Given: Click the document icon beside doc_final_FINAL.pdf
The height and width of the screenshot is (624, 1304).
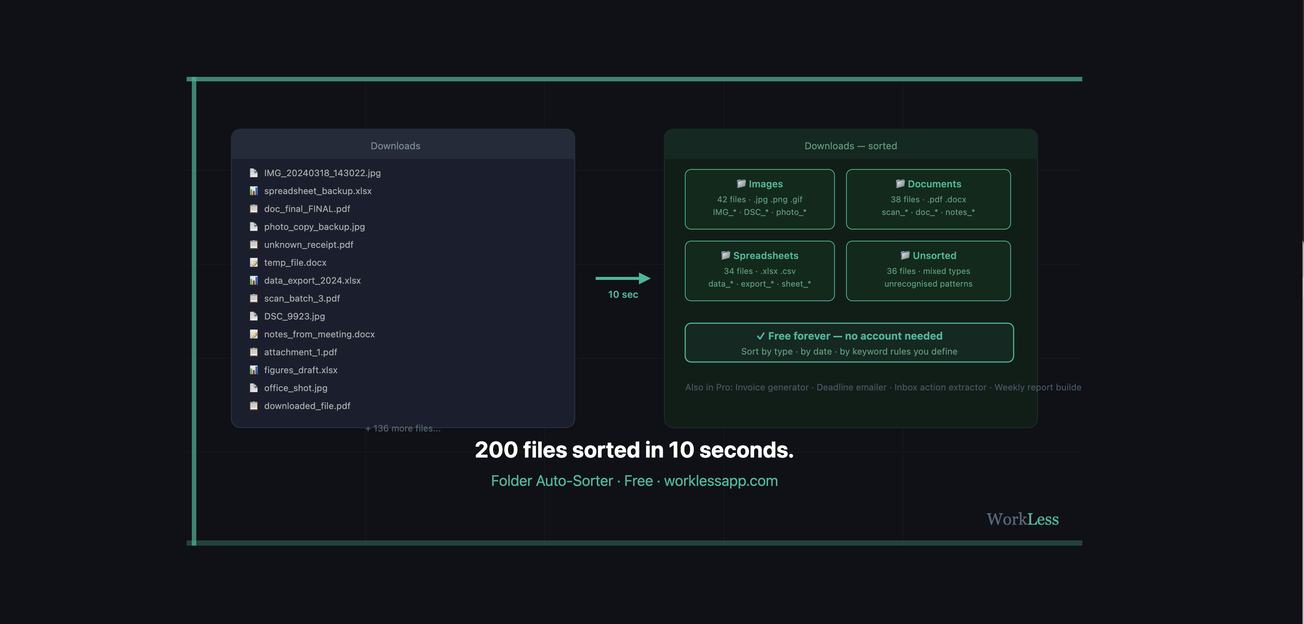Looking at the screenshot, I should 254,209.
